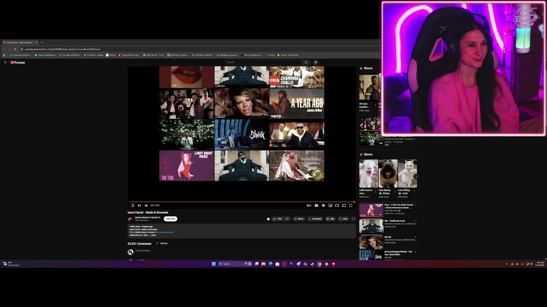Play the Cute Bunny short
The width and height of the screenshot is (547, 307).
(x=388, y=174)
